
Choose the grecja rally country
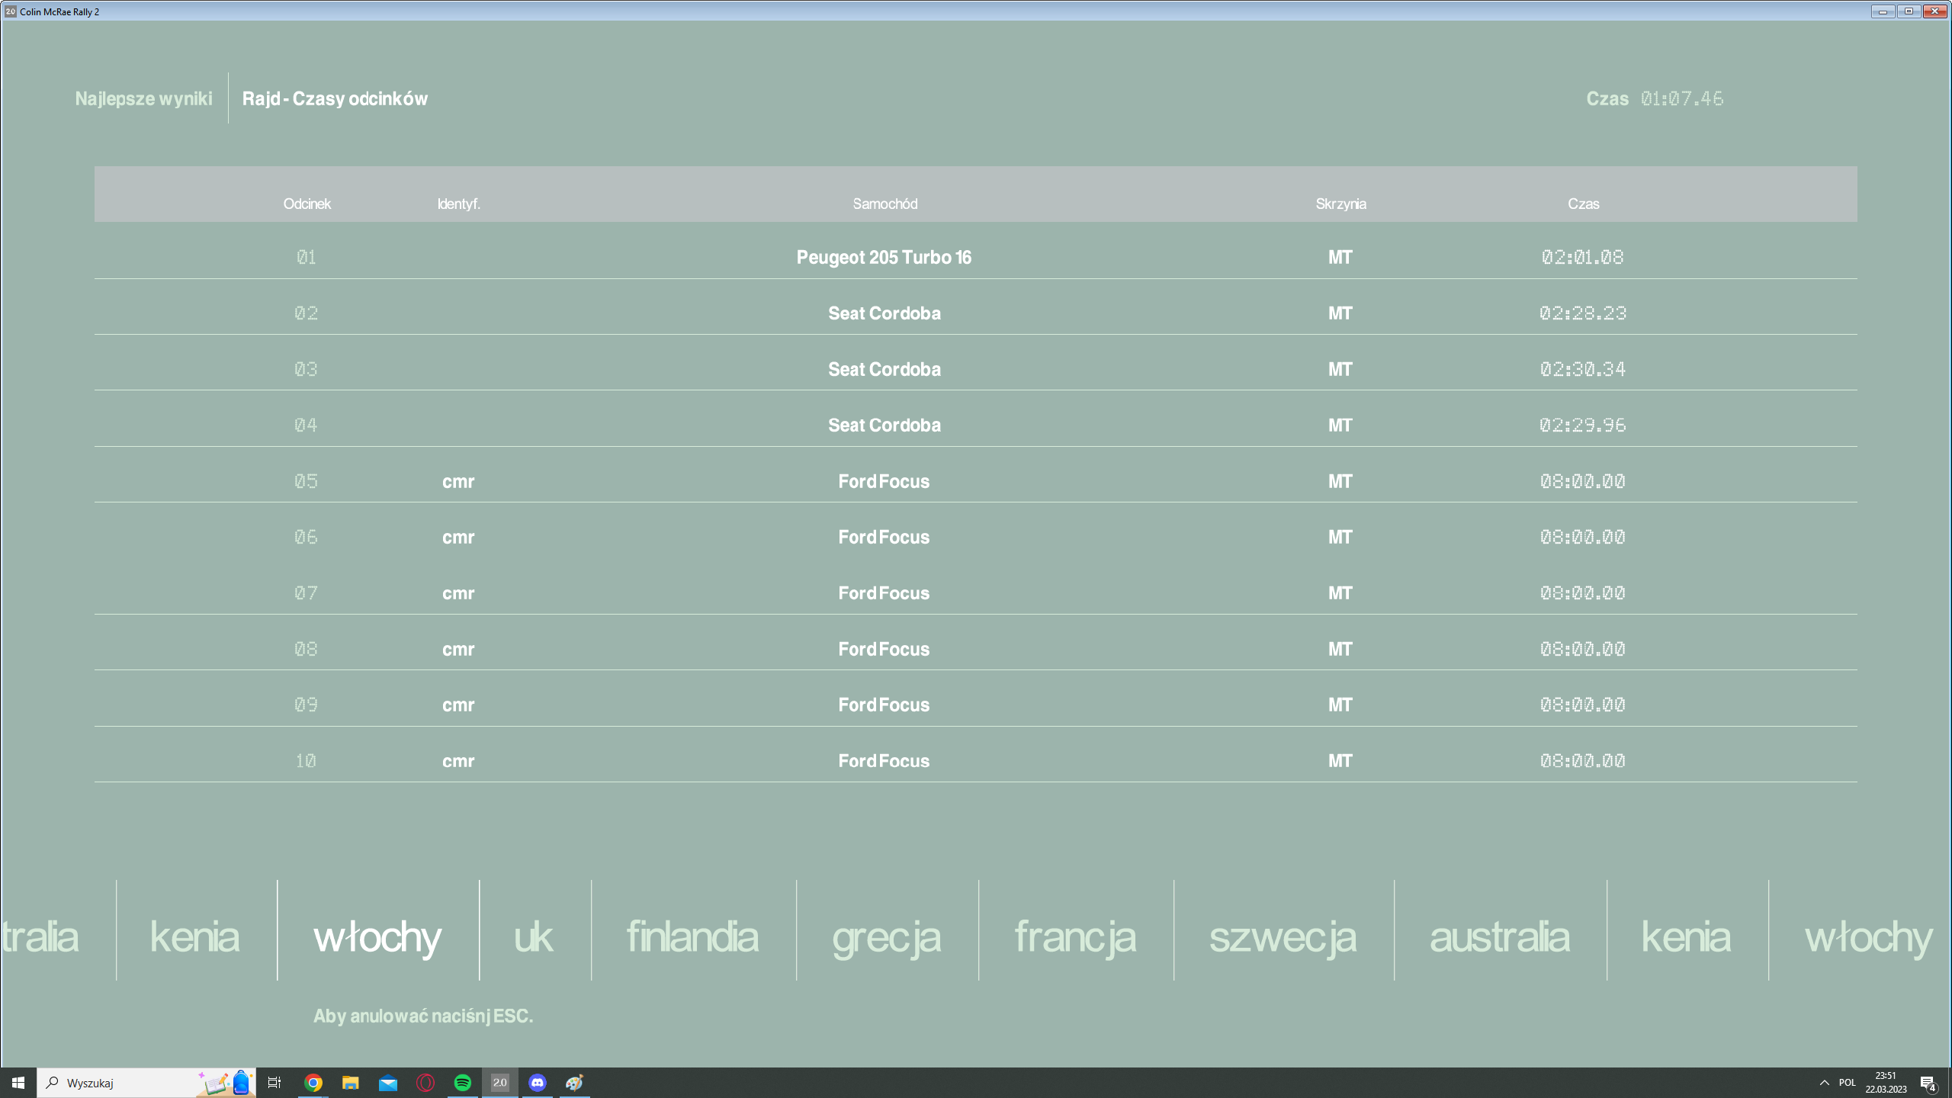point(886,936)
